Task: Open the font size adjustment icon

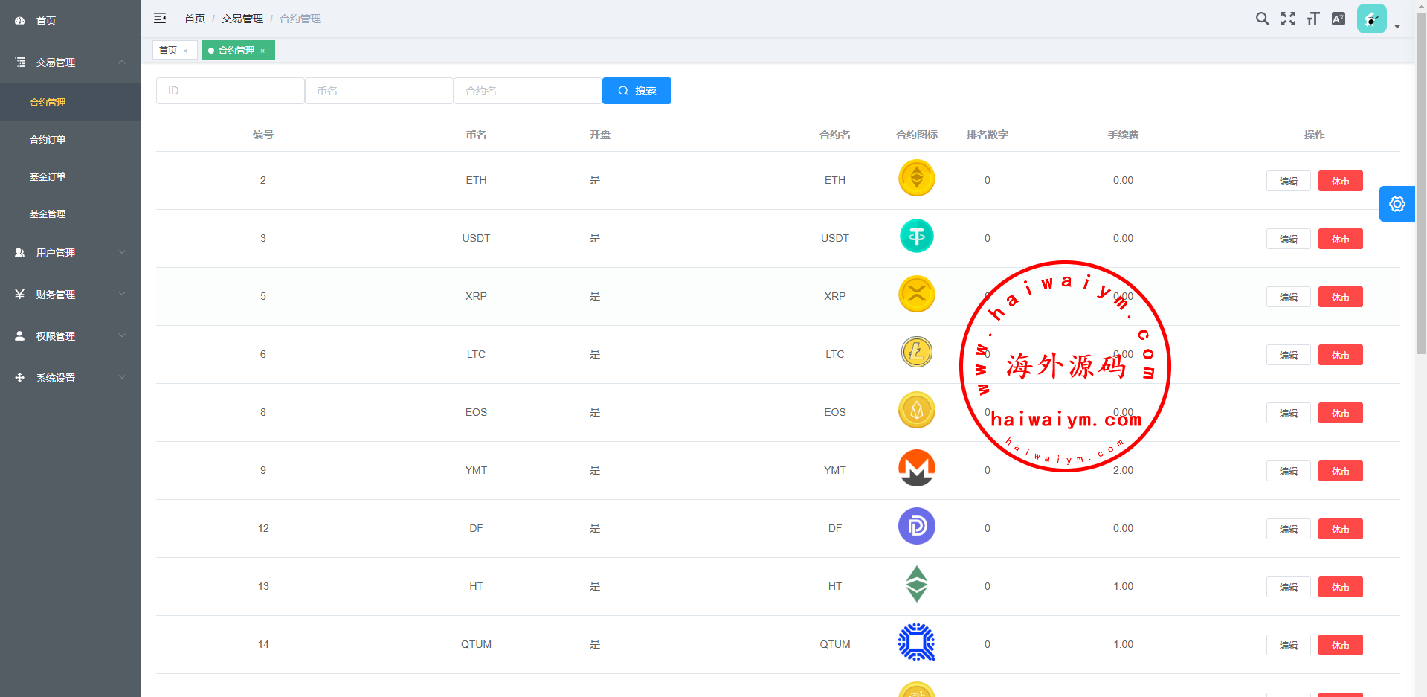Action: pyautogui.click(x=1312, y=19)
